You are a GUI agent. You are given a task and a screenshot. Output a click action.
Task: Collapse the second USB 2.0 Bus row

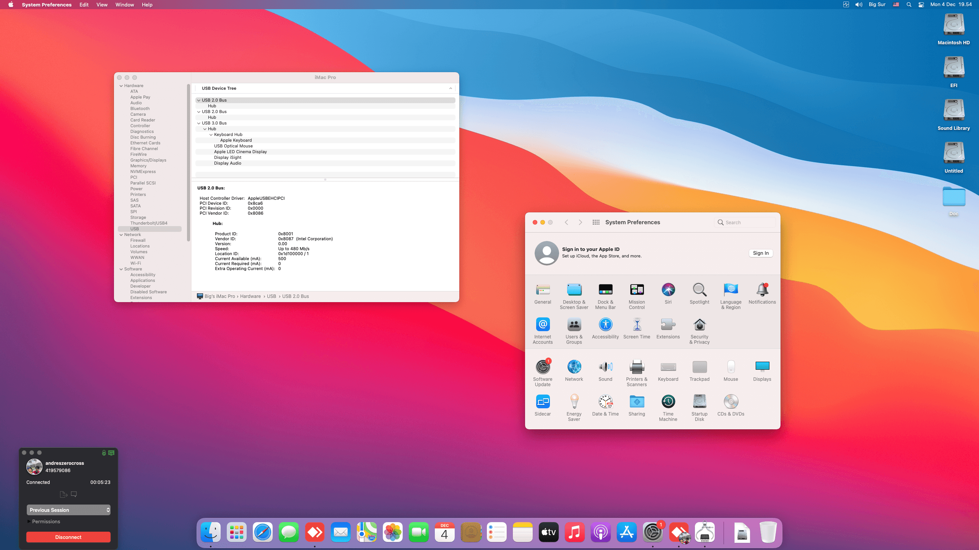(x=199, y=112)
